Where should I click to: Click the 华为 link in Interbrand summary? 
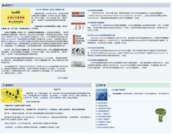99,43
